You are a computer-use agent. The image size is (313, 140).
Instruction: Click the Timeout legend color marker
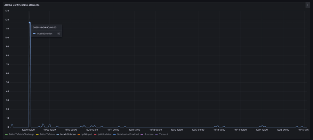pyautogui.click(x=156, y=134)
